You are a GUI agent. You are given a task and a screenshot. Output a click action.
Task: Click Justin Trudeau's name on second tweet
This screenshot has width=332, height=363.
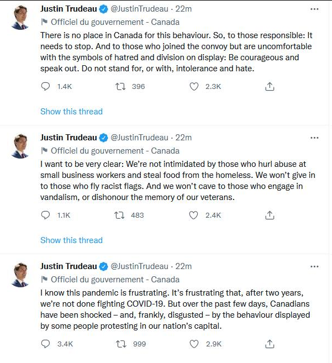point(68,138)
